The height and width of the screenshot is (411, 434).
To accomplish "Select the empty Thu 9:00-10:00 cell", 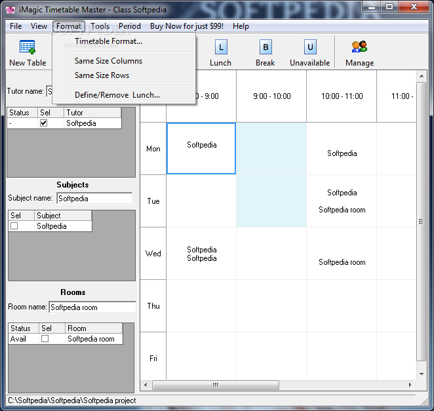I will [x=271, y=306].
